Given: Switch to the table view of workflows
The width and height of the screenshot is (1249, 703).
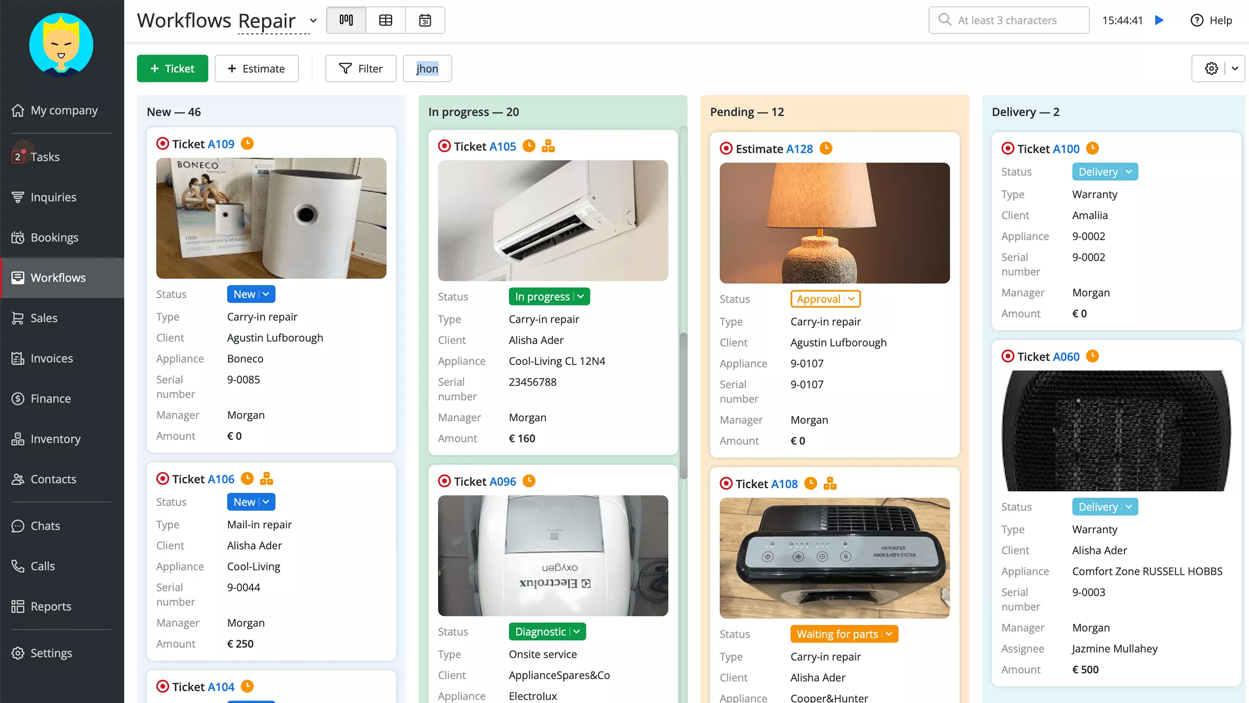Looking at the screenshot, I should click(385, 20).
